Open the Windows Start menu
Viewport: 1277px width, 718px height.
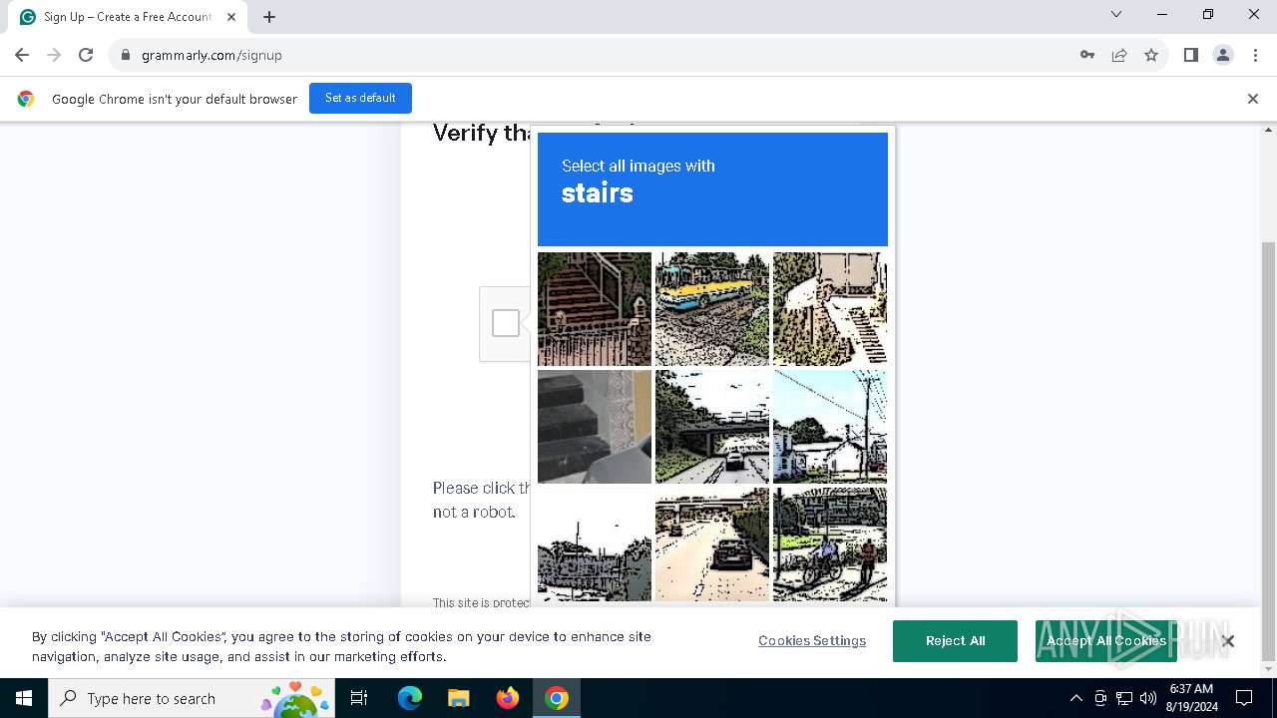[x=24, y=698]
